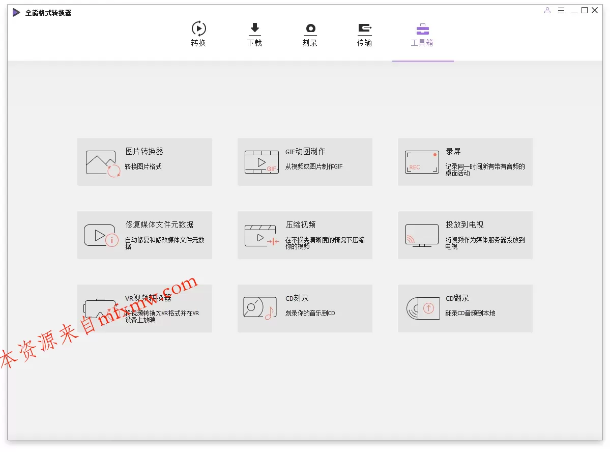Click the CD ripper disc icon
Screen dimensions: 610x452
click(423, 308)
